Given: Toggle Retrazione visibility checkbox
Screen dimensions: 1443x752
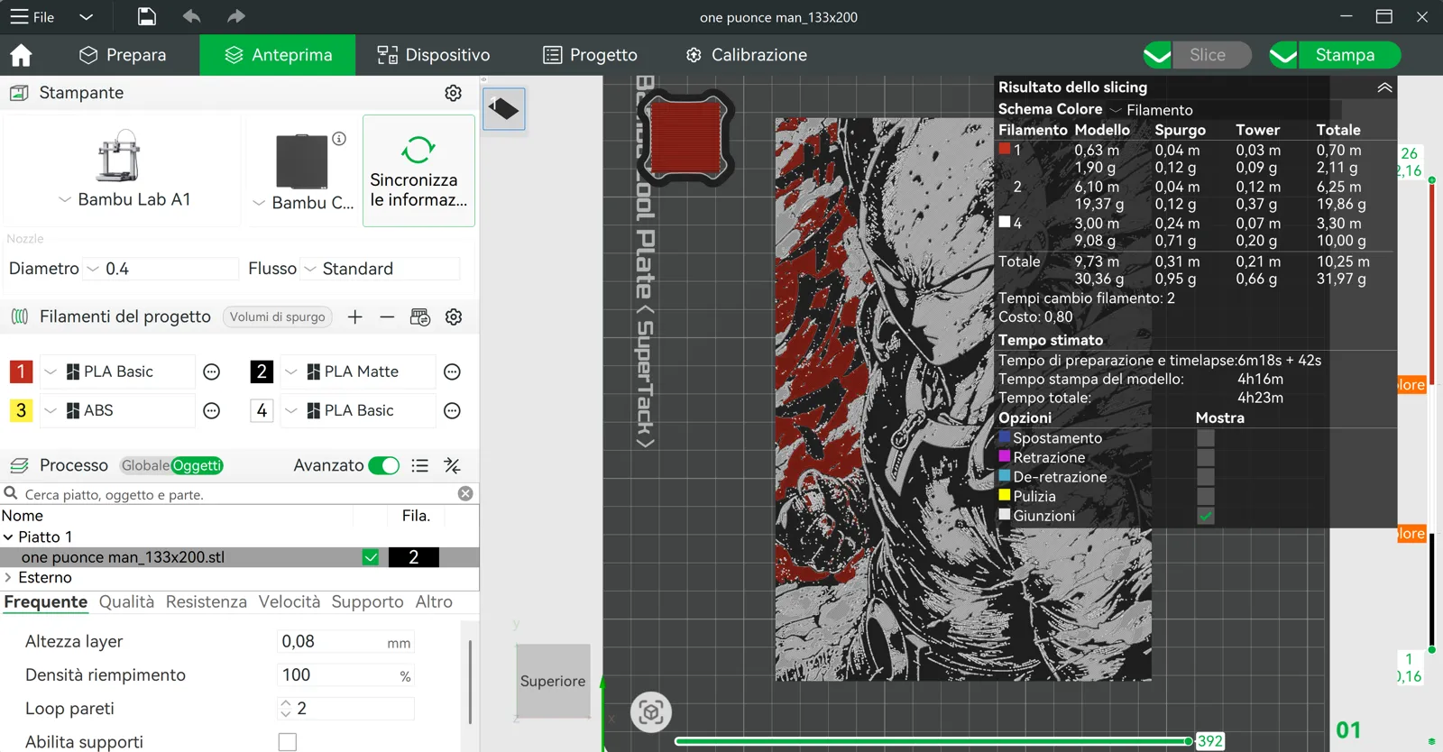Looking at the screenshot, I should click(x=1206, y=457).
